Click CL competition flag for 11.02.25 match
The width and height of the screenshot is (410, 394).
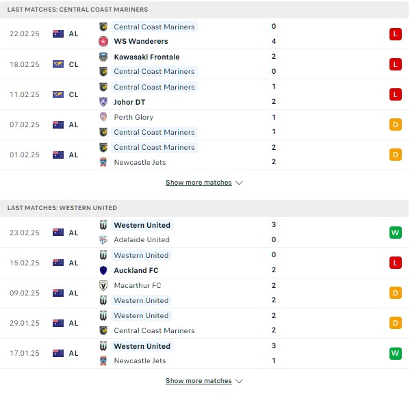[x=58, y=94]
